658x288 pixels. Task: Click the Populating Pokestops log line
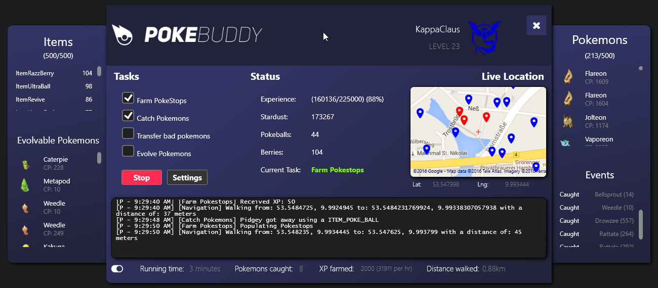click(x=215, y=226)
